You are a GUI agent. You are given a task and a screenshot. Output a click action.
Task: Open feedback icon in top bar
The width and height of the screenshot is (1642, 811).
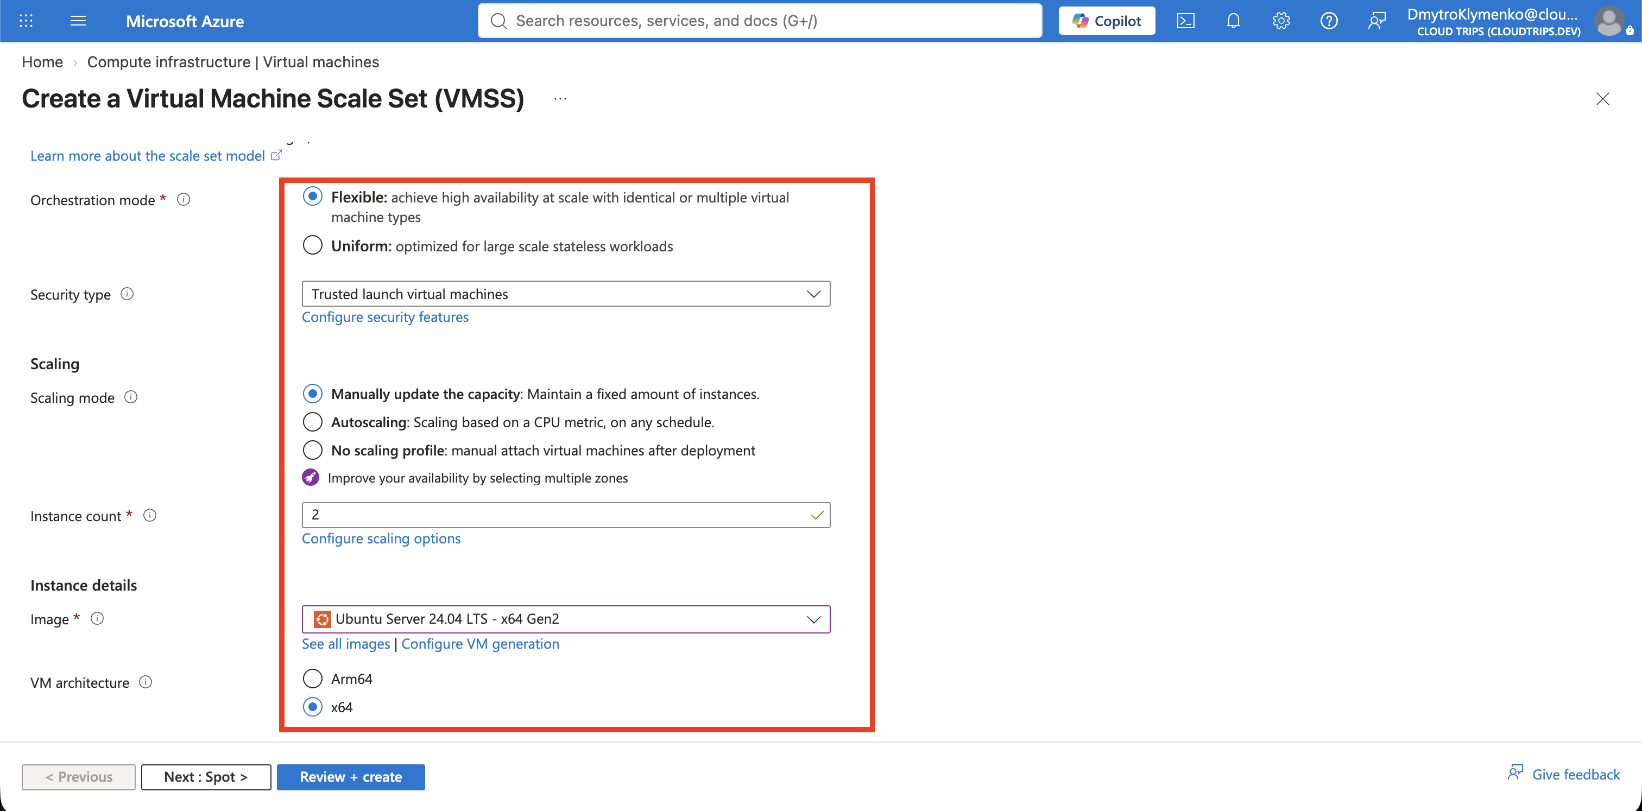pos(1376,21)
